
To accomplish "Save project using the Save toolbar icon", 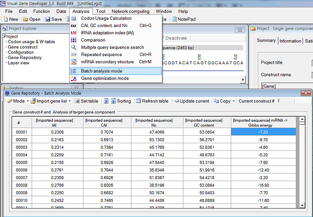I will tap(53, 19).
